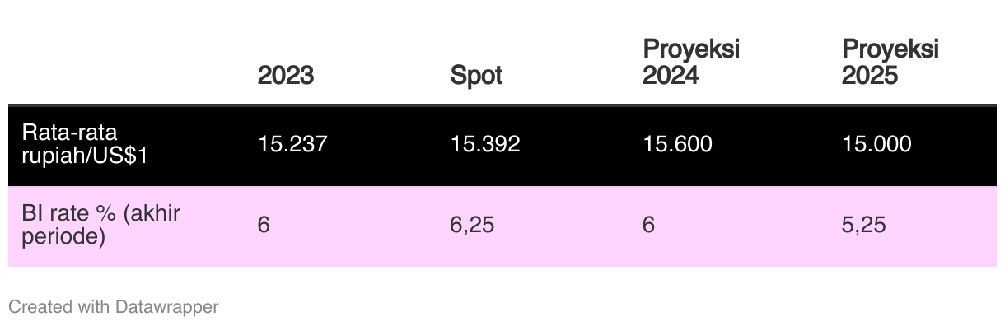Open the Created with Datawrapper link
1005x326 pixels.
(x=114, y=307)
